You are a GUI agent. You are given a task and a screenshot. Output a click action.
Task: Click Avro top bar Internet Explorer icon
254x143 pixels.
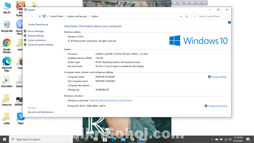192,3
